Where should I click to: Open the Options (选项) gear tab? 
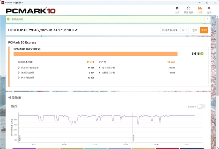209,10
